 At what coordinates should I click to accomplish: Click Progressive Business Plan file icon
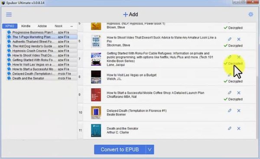(x=9, y=32)
